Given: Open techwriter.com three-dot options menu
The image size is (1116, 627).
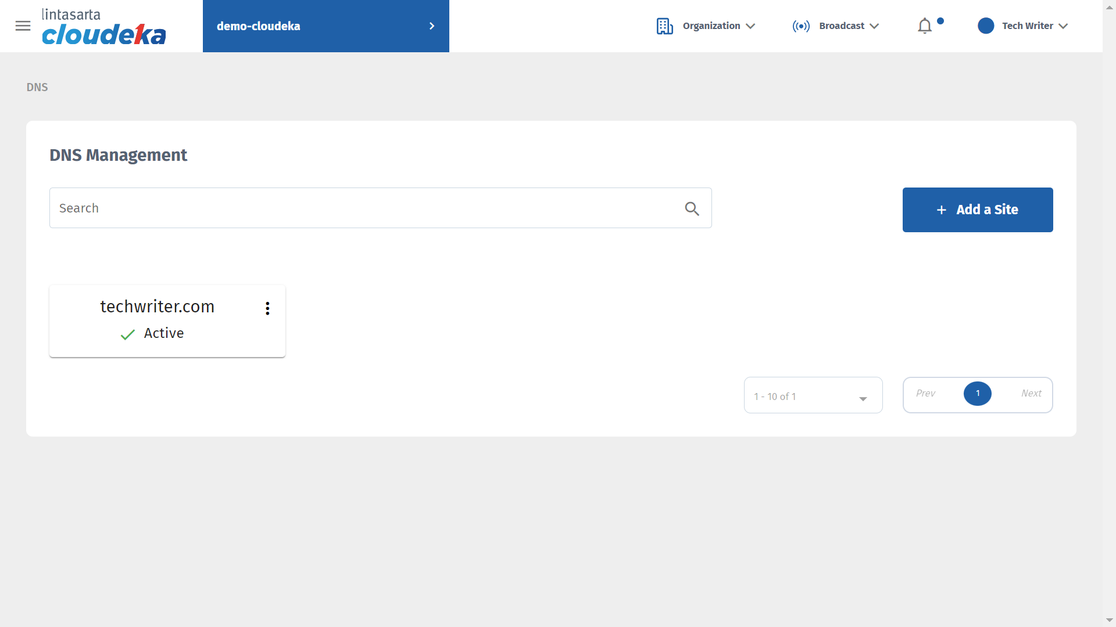Looking at the screenshot, I should (x=267, y=308).
